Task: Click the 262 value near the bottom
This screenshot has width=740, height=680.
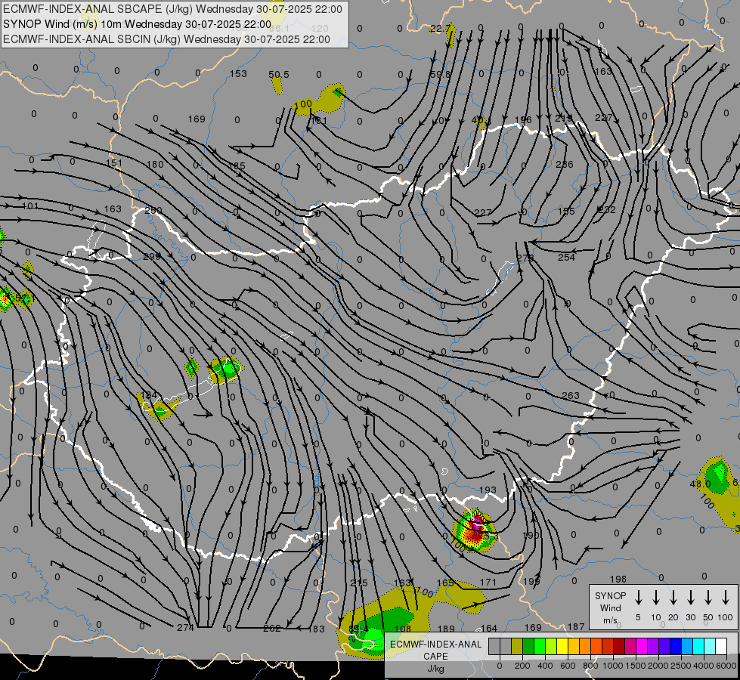Action: coord(272,628)
